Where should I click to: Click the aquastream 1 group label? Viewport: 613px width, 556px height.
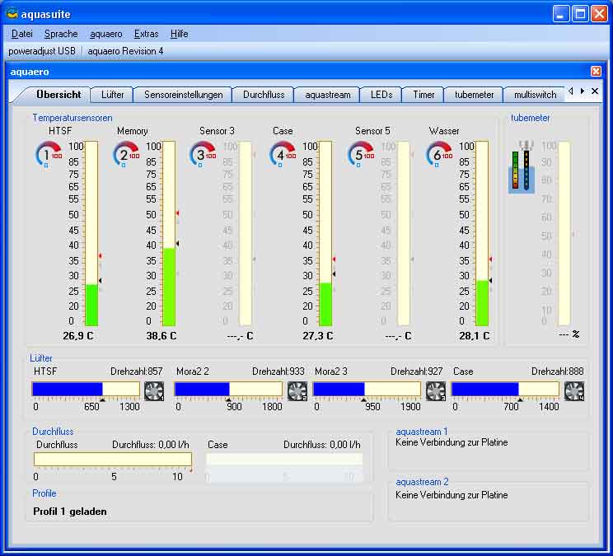pyautogui.click(x=422, y=432)
